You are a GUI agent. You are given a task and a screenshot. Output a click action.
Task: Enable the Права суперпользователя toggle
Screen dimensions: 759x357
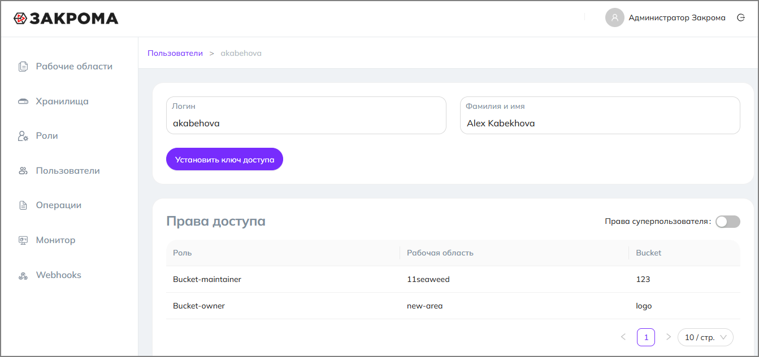(x=727, y=222)
